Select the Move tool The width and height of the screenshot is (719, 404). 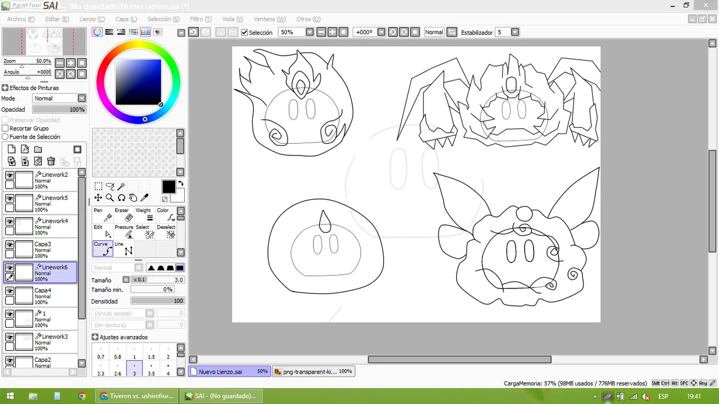[x=98, y=198]
